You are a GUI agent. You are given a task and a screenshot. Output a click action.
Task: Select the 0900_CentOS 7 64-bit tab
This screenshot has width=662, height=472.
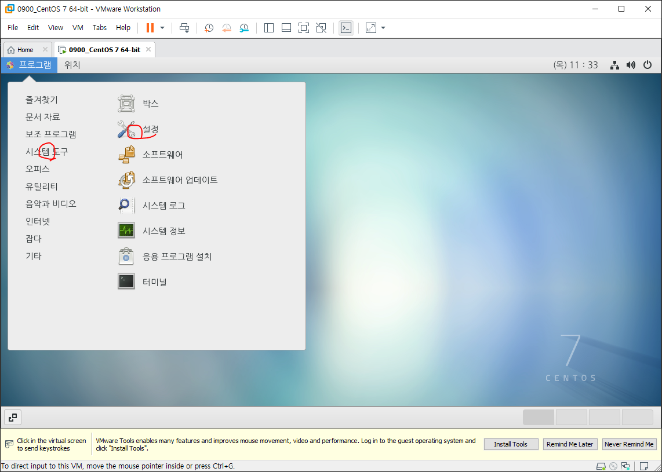pos(104,50)
